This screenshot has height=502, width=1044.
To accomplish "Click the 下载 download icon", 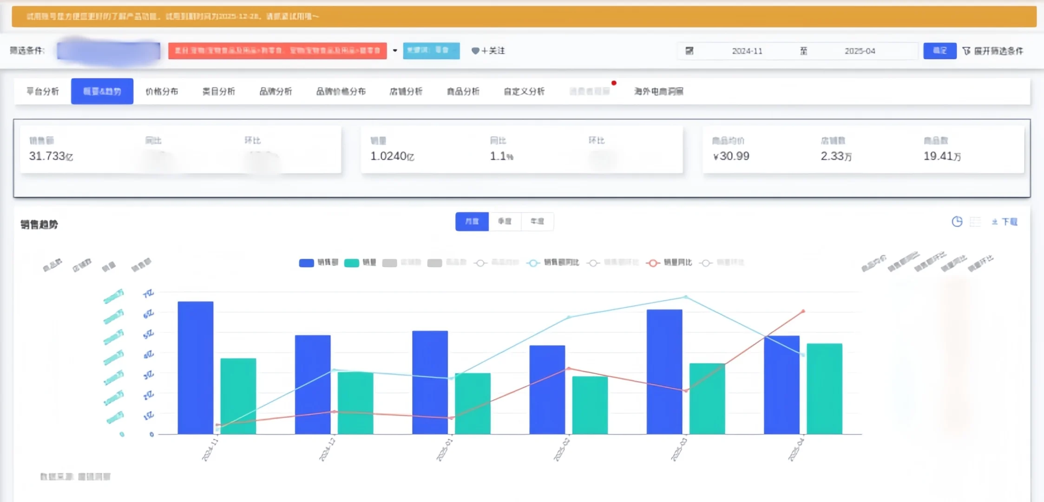I will [x=994, y=222].
